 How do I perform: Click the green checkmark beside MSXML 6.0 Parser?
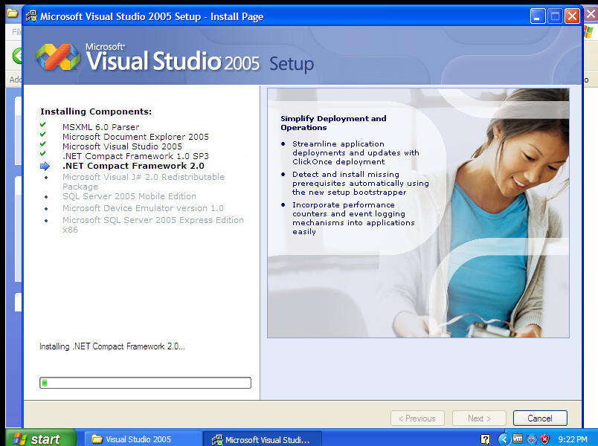42,125
